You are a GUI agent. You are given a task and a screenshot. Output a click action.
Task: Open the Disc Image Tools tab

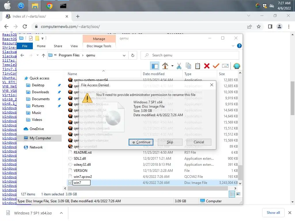pos(99,46)
